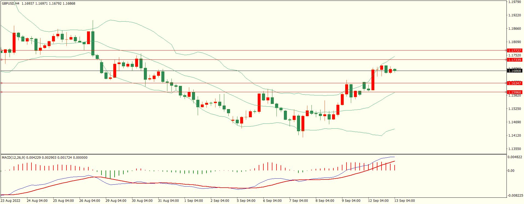Screen dimensions: 524x204
Task: Click the 0.00 MACD zero level label
Action: pyautogui.click(x=511, y=171)
